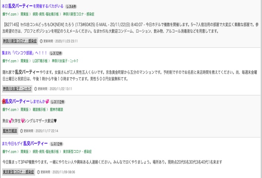Open 関東版 breadcrumb in the 本日 thread result
262x178 pixels.
[25, 14]
